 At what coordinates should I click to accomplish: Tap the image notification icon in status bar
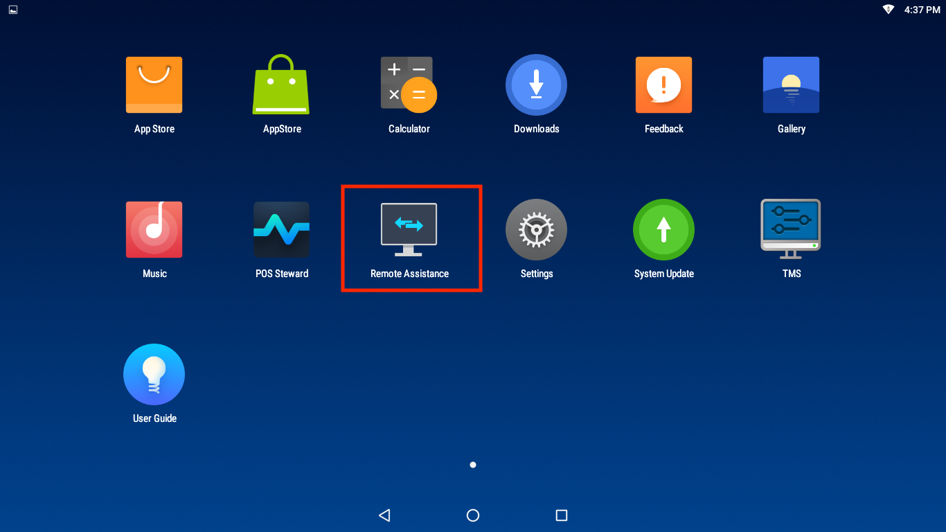click(x=13, y=10)
